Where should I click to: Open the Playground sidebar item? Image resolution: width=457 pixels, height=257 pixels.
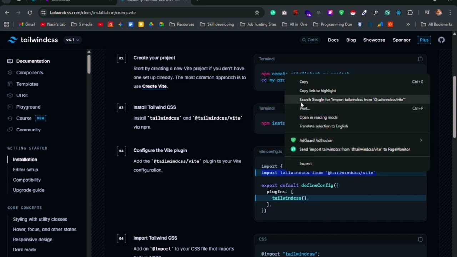pyautogui.click(x=28, y=107)
